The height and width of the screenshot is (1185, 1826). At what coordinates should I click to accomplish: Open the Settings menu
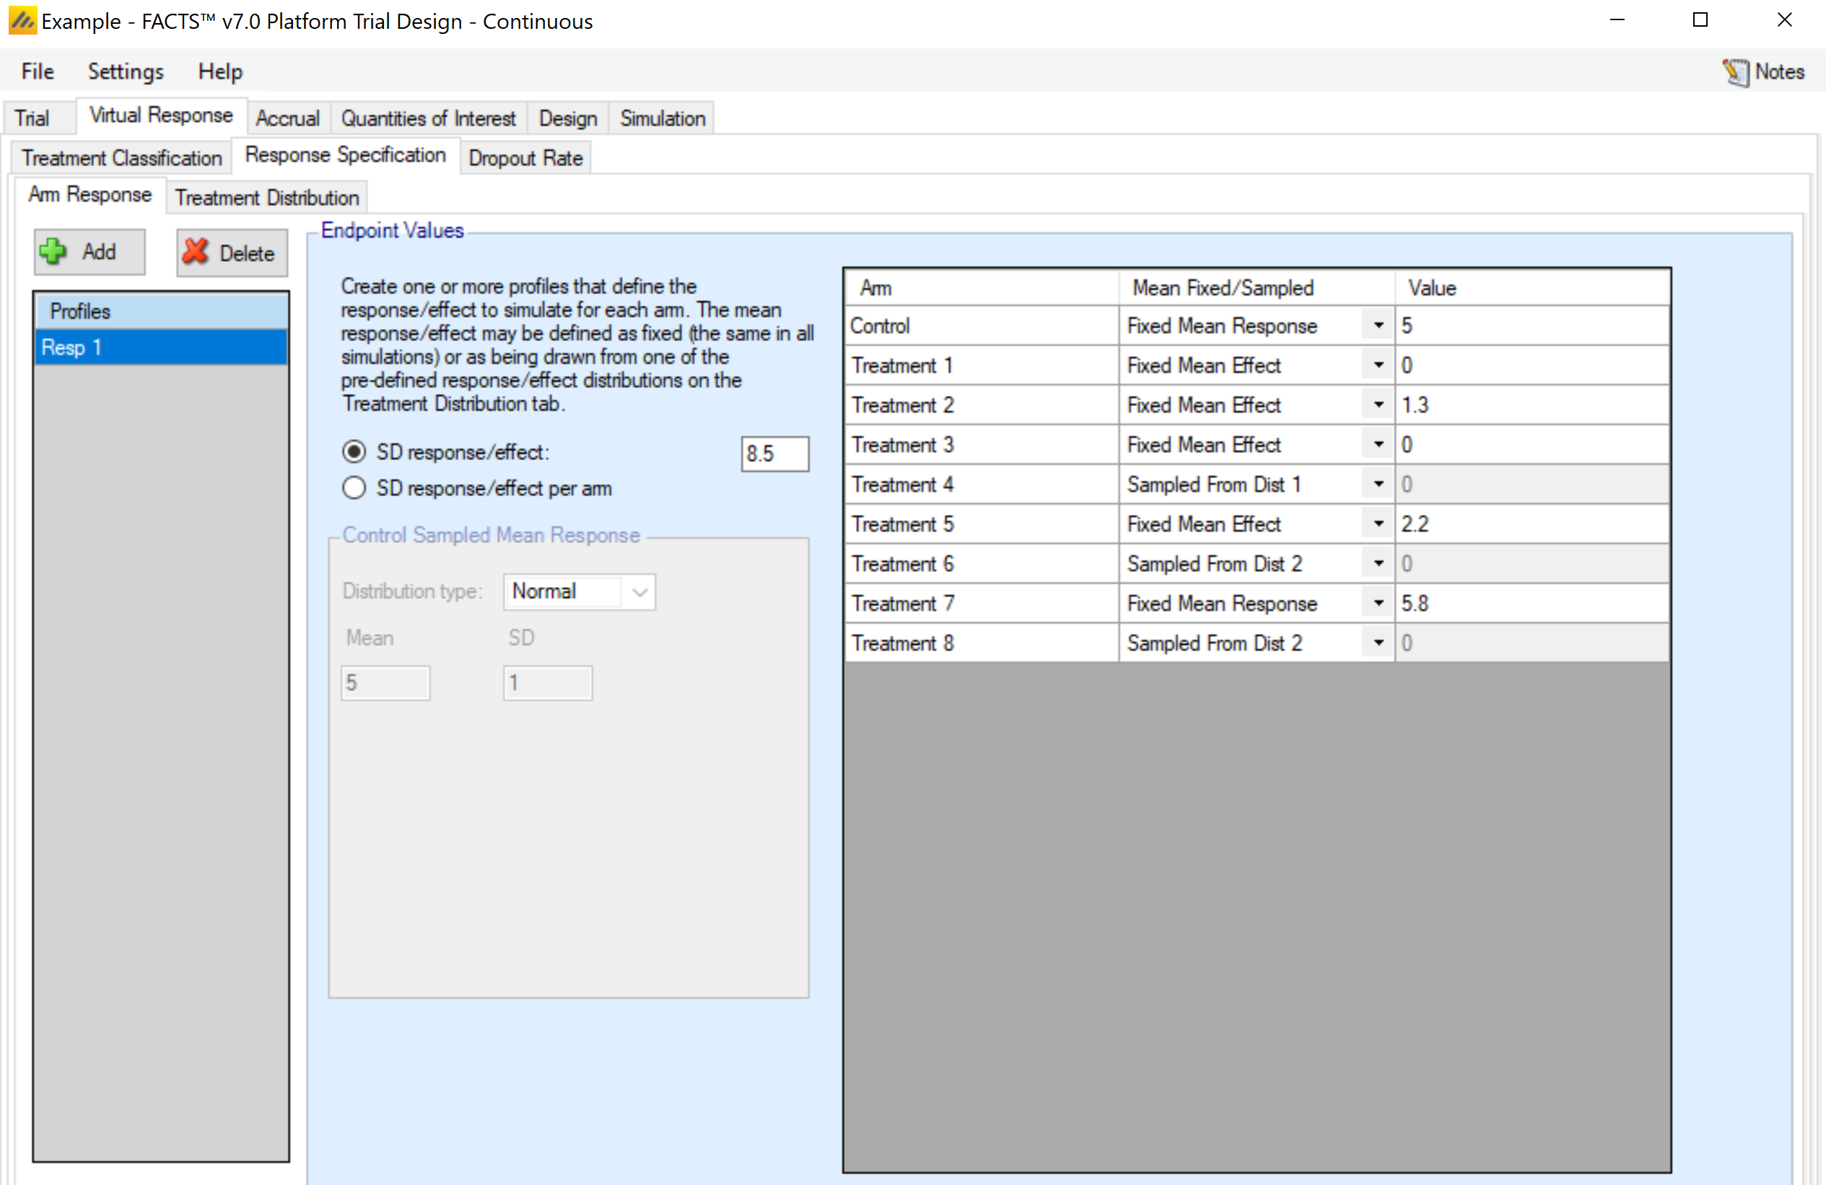click(125, 71)
